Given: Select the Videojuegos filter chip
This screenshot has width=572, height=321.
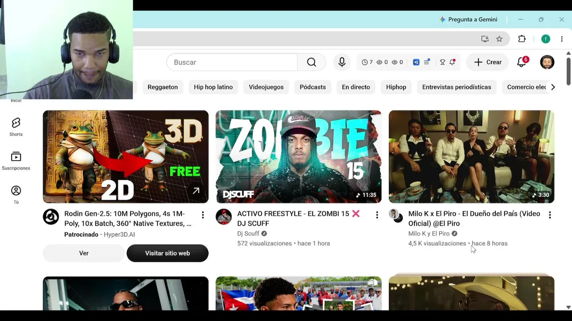Looking at the screenshot, I should pyautogui.click(x=266, y=87).
